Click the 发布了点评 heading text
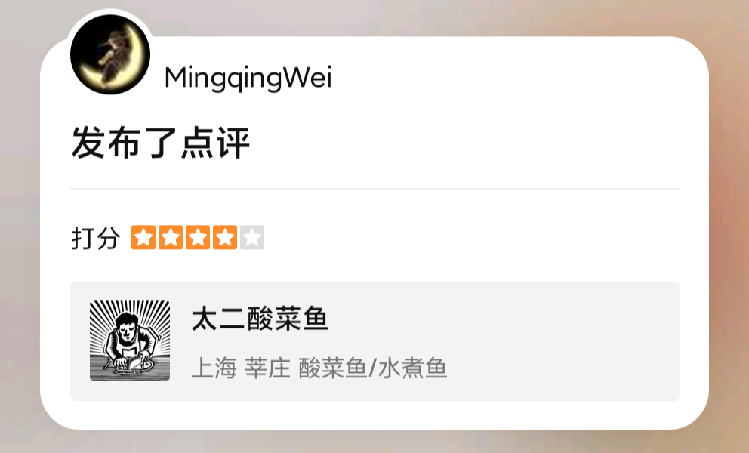The image size is (749, 453). [161, 143]
